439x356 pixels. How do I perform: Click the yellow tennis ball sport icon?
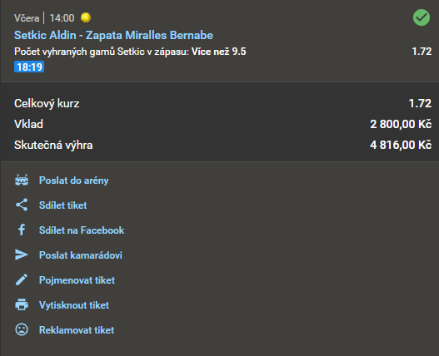(x=86, y=17)
